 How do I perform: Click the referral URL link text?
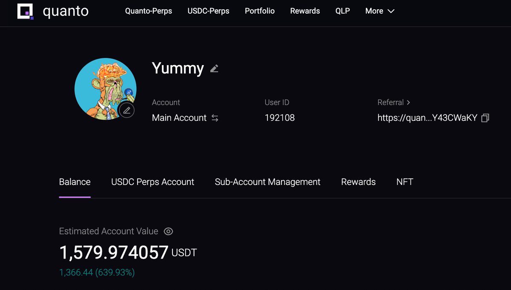click(427, 118)
